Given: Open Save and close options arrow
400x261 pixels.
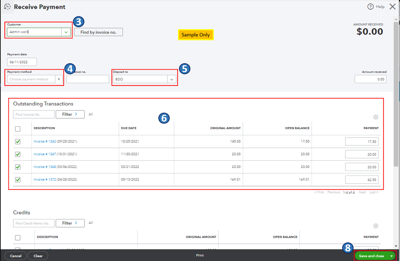Looking at the screenshot, I should tap(391, 256).
